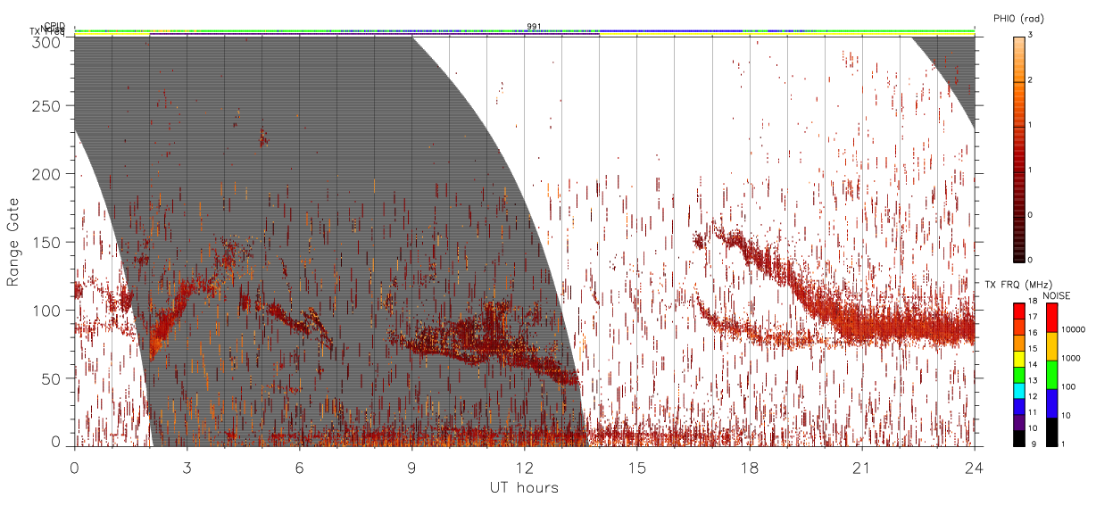Click tick label 9 on UT hours axis

(x=412, y=468)
